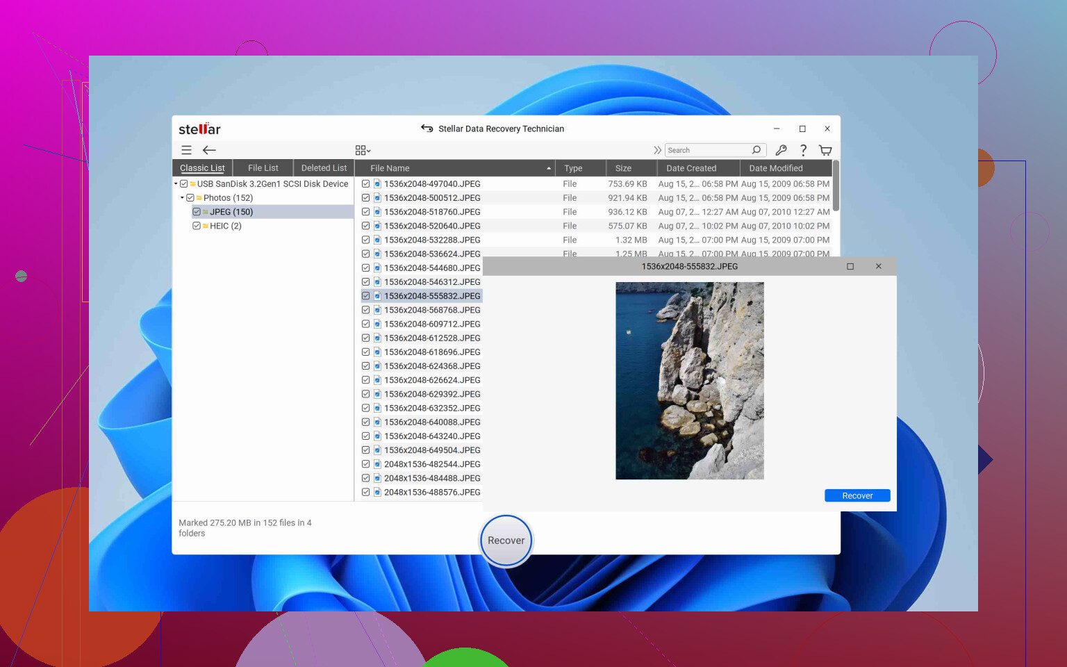Open the hamburger menu icon
This screenshot has height=667, width=1067.
[x=186, y=150]
